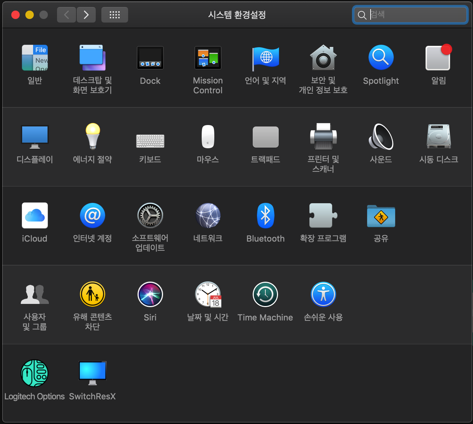Open 공유 sharing folder icon
This screenshot has width=473, height=424.
tap(381, 216)
